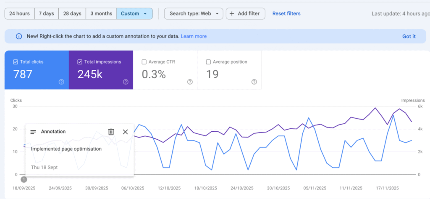Click the annotation lines icon
Image resolution: width=430 pixels, height=199 pixels.
coord(33,132)
